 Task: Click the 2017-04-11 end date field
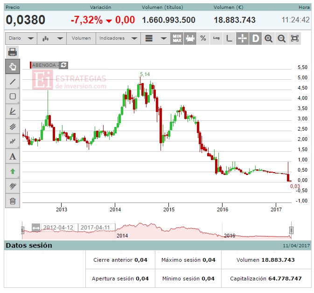tap(97, 228)
